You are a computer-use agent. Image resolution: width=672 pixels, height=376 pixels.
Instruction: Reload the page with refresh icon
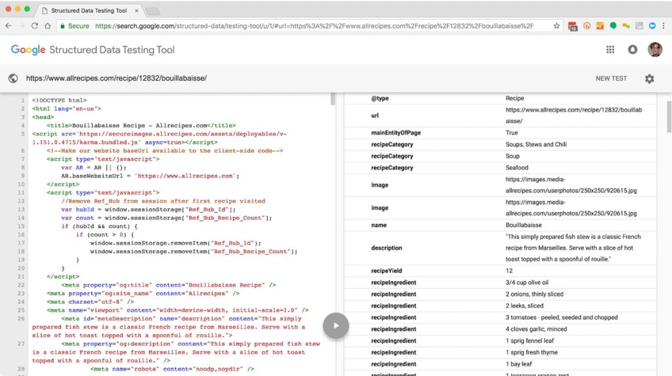[35, 26]
